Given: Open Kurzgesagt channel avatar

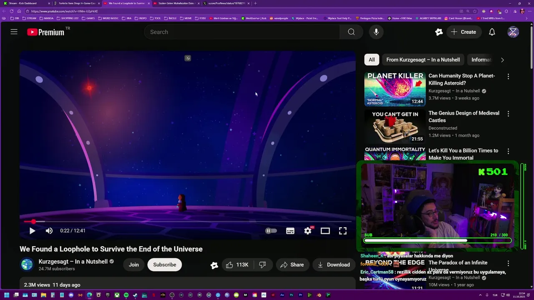Looking at the screenshot, I should (27, 265).
